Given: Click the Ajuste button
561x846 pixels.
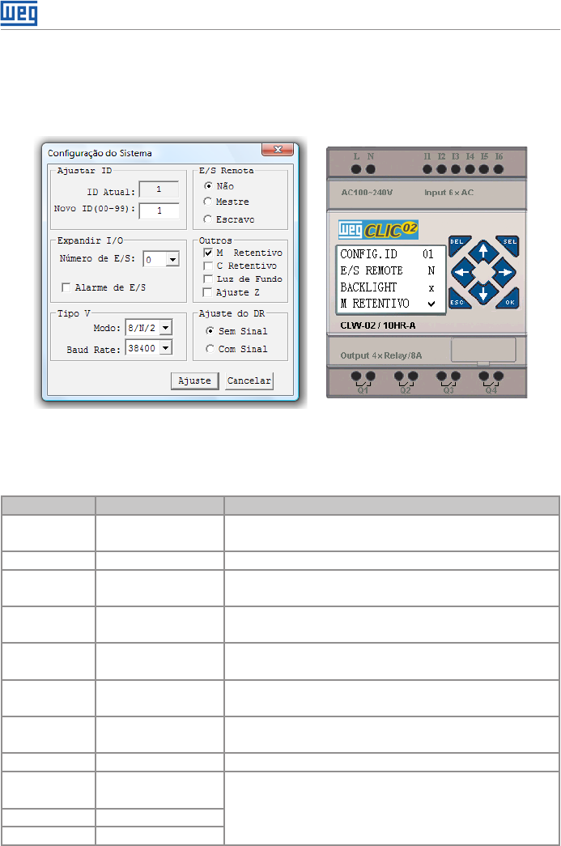Looking at the screenshot, I should pos(195,380).
